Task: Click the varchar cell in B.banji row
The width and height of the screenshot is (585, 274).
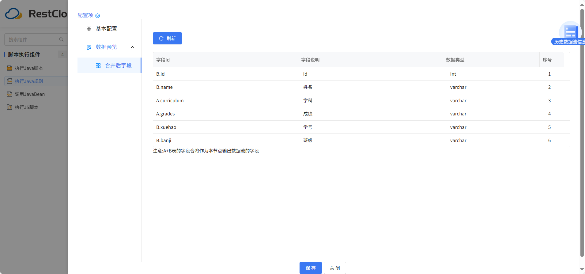Action: point(496,141)
